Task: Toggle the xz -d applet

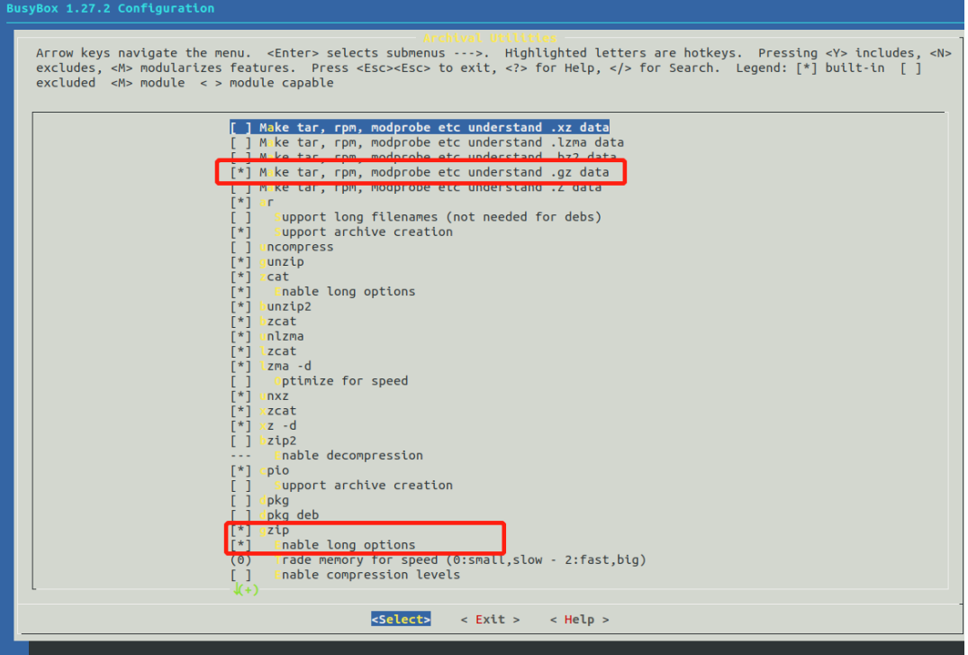Action: point(263,426)
